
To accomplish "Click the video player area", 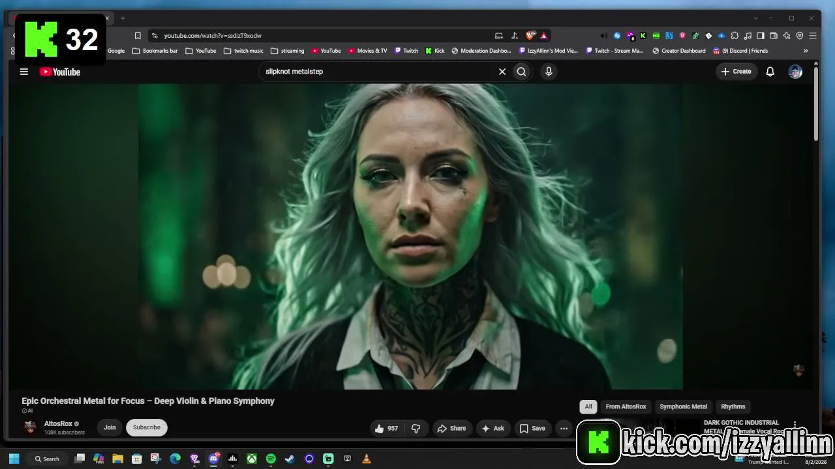I will tap(411, 236).
